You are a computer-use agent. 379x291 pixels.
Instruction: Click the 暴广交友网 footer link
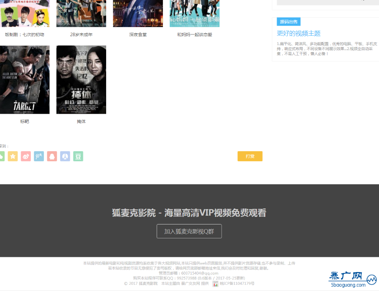coord(191,283)
